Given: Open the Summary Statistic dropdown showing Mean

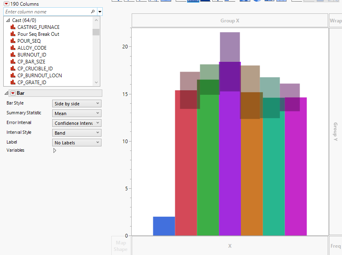Looking at the screenshot, I should [77, 113].
